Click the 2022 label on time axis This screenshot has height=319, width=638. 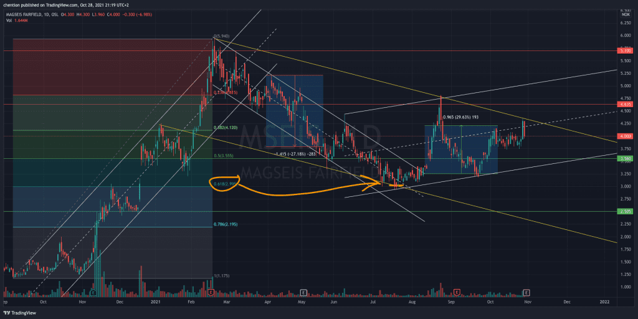605,302
